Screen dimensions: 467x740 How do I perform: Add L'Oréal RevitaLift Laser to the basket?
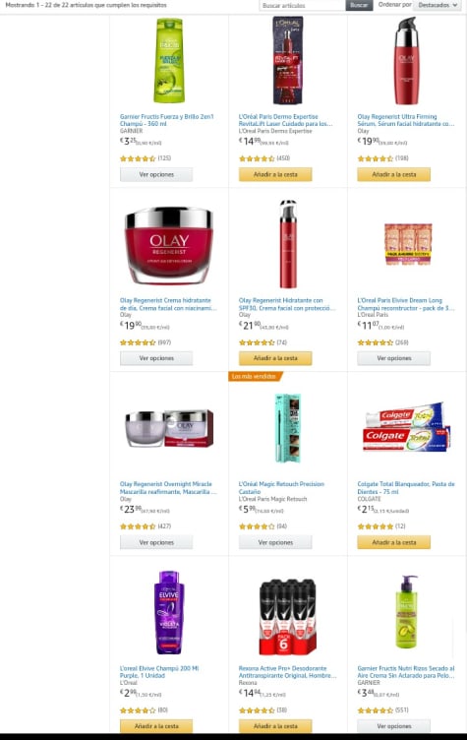click(x=275, y=174)
